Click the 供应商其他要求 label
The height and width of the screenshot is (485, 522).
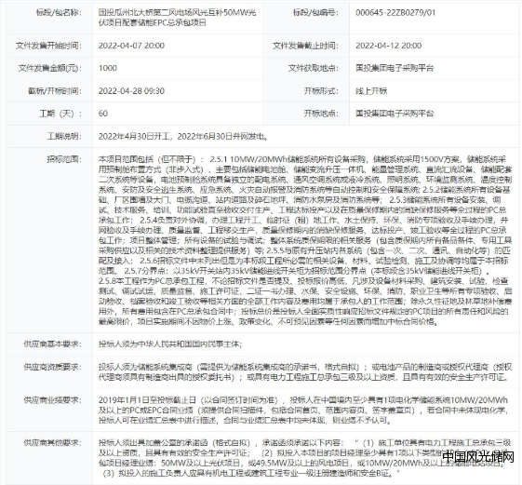(52, 443)
